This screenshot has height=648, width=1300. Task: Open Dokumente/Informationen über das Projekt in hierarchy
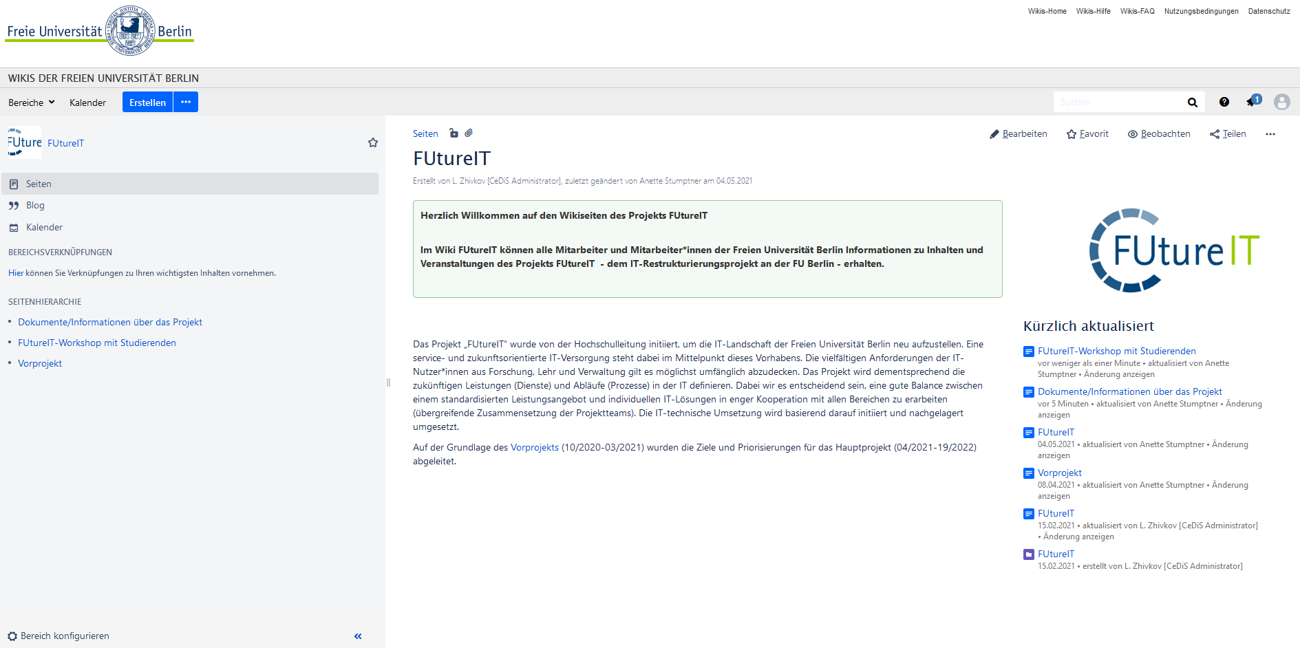(x=110, y=322)
